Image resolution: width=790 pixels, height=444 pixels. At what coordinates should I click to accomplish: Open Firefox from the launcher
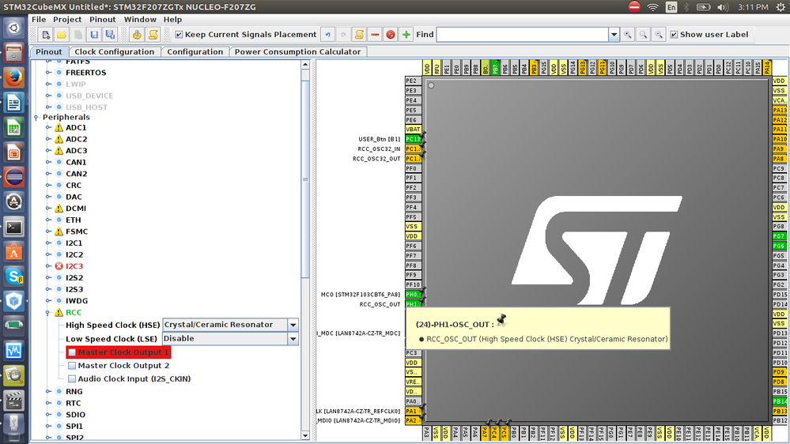pos(13,77)
